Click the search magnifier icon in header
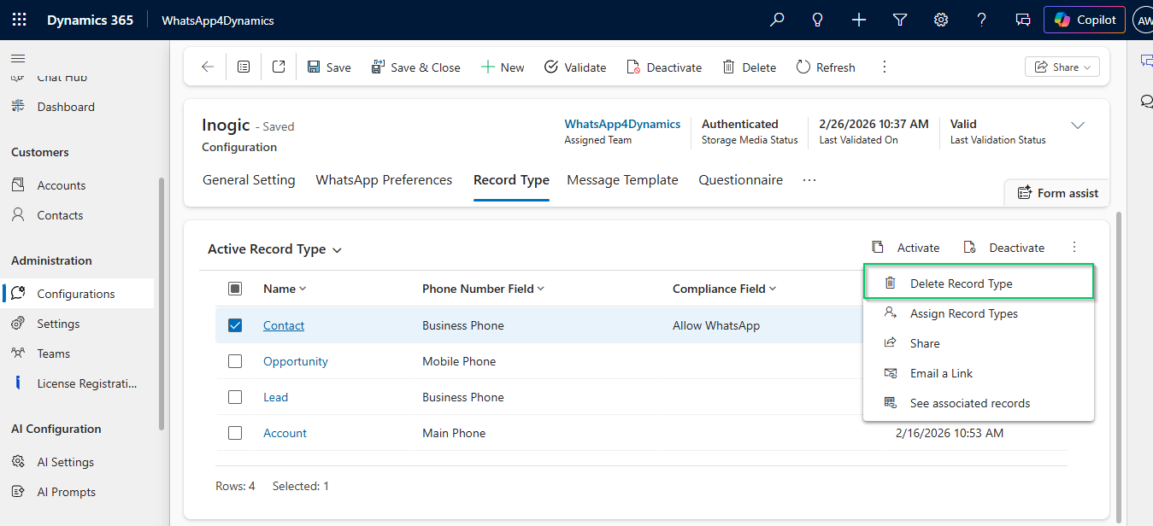 tap(777, 20)
